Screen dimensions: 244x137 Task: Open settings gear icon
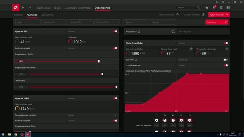221,8
